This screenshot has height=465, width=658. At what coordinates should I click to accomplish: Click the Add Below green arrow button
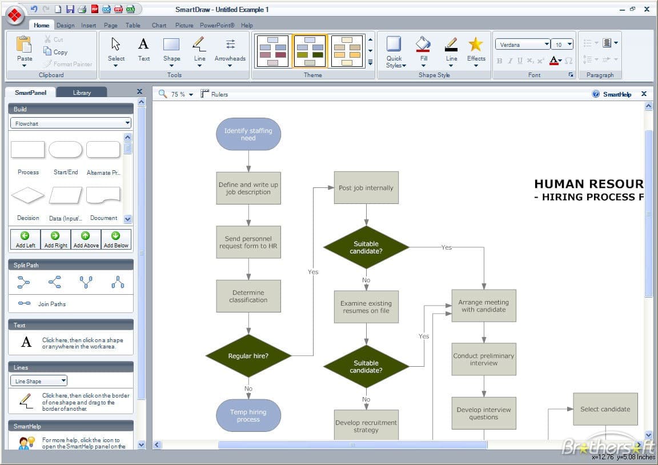coord(116,239)
